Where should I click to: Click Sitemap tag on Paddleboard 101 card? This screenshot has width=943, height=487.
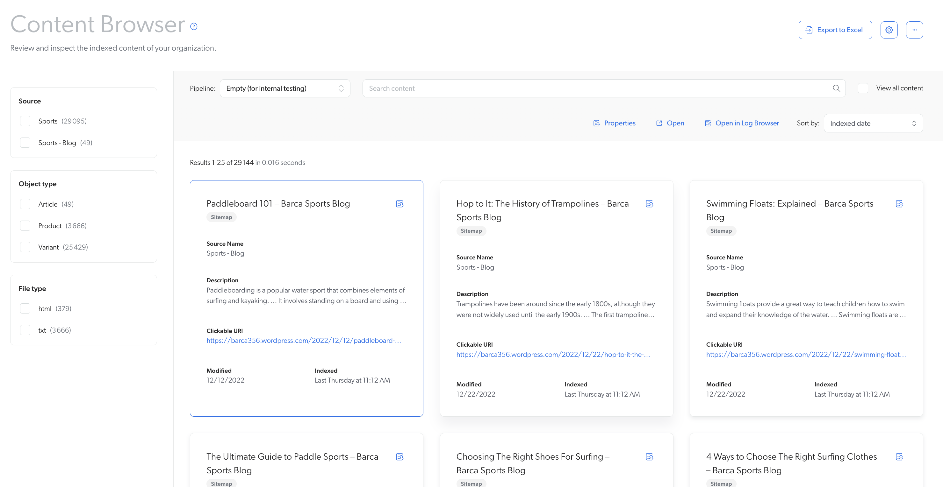tap(221, 217)
